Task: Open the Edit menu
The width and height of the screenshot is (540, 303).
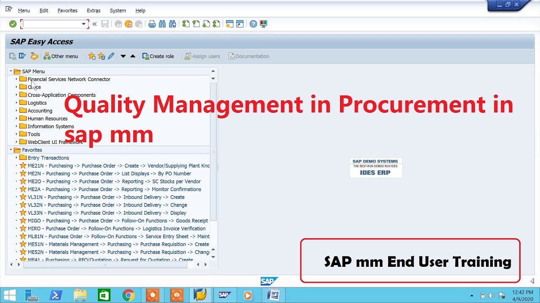Action: [44, 11]
